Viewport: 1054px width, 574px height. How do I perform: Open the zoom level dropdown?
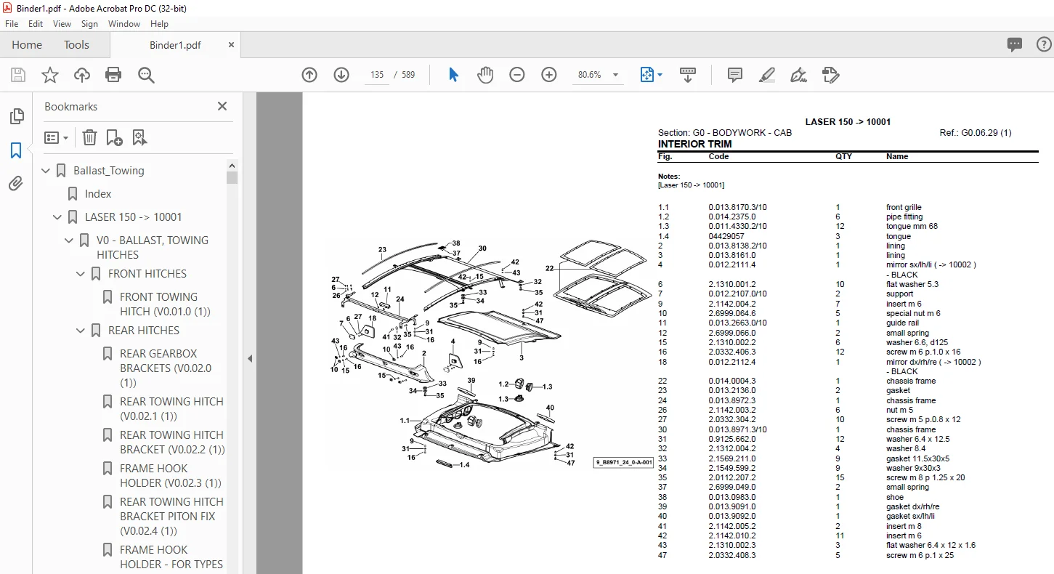616,75
